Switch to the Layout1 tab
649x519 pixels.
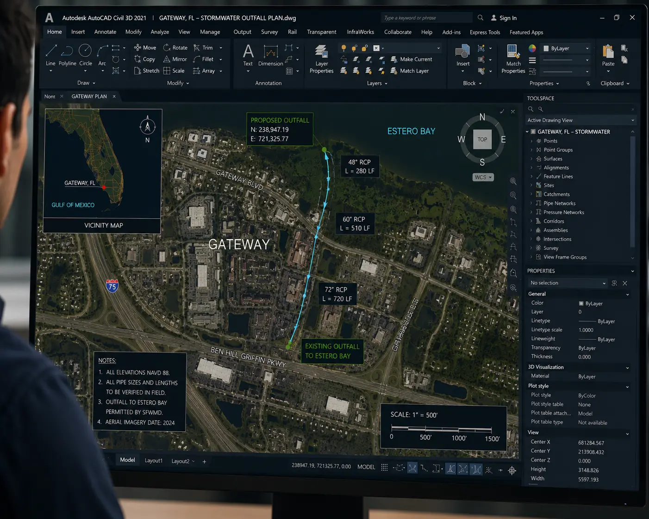(153, 461)
